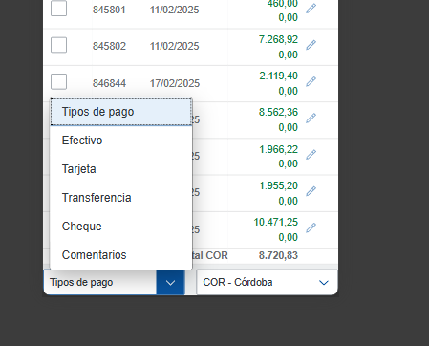Open the COR - Córdoba currency dropdown
This screenshot has width=429, height=346.
pyautogui.click(x=267, y=283)
